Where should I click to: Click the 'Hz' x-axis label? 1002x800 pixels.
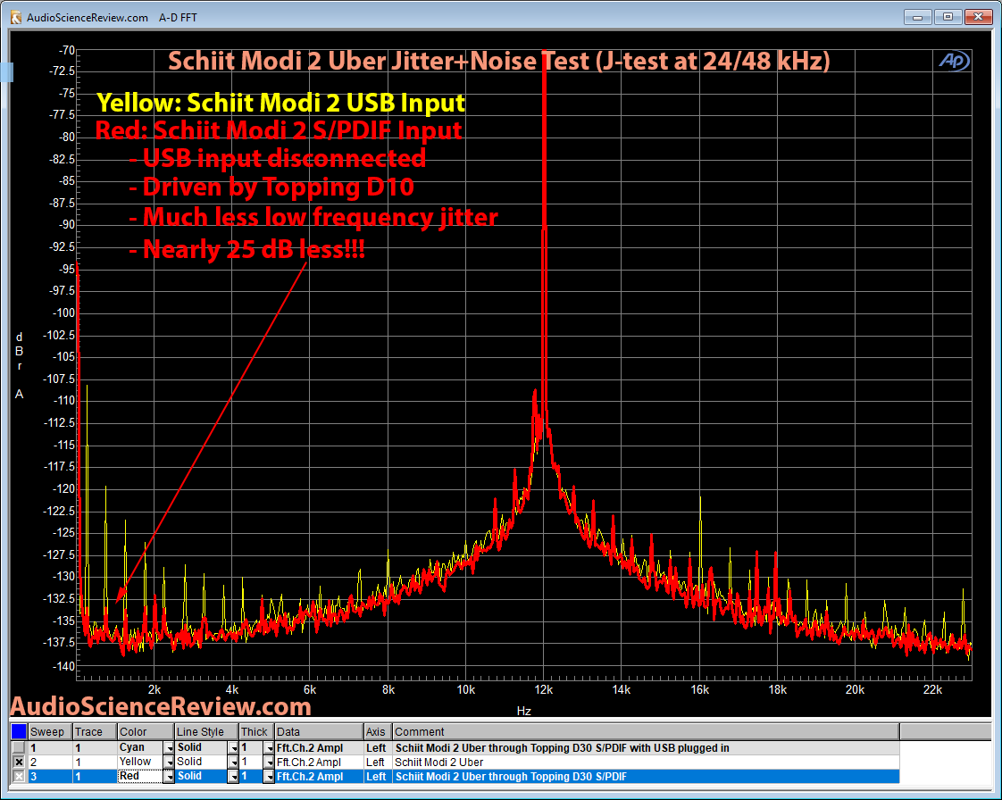click(x=524, y=711)
